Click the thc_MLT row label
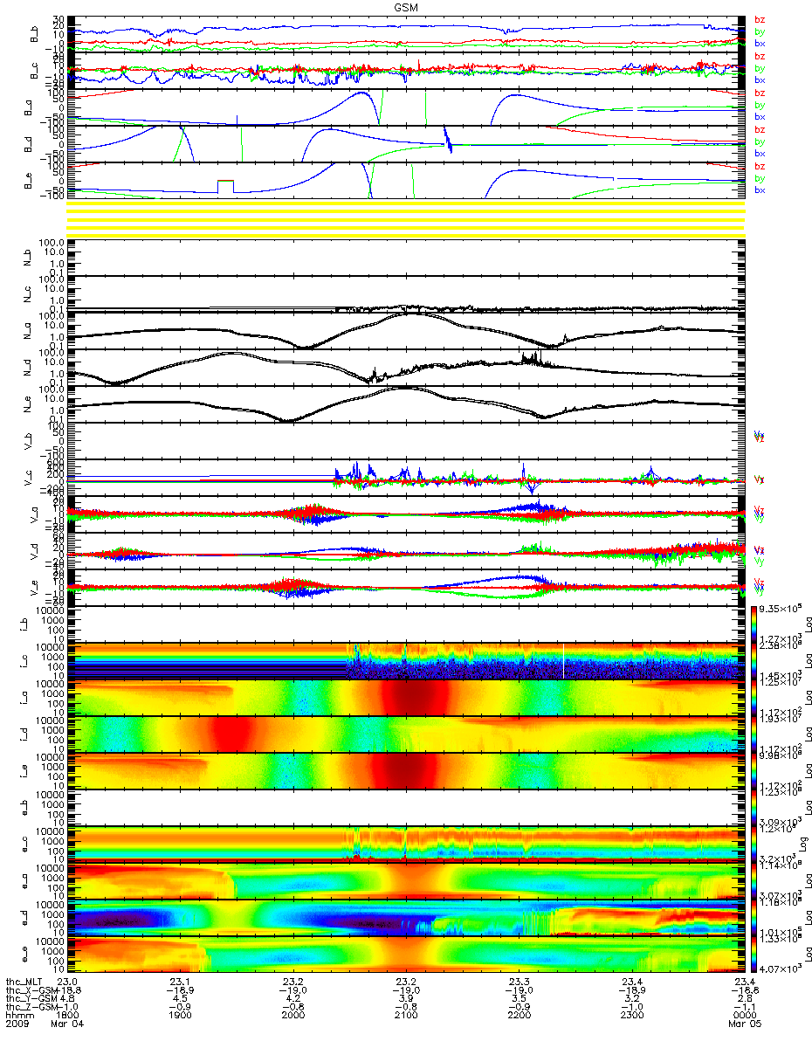 (25, 982)
